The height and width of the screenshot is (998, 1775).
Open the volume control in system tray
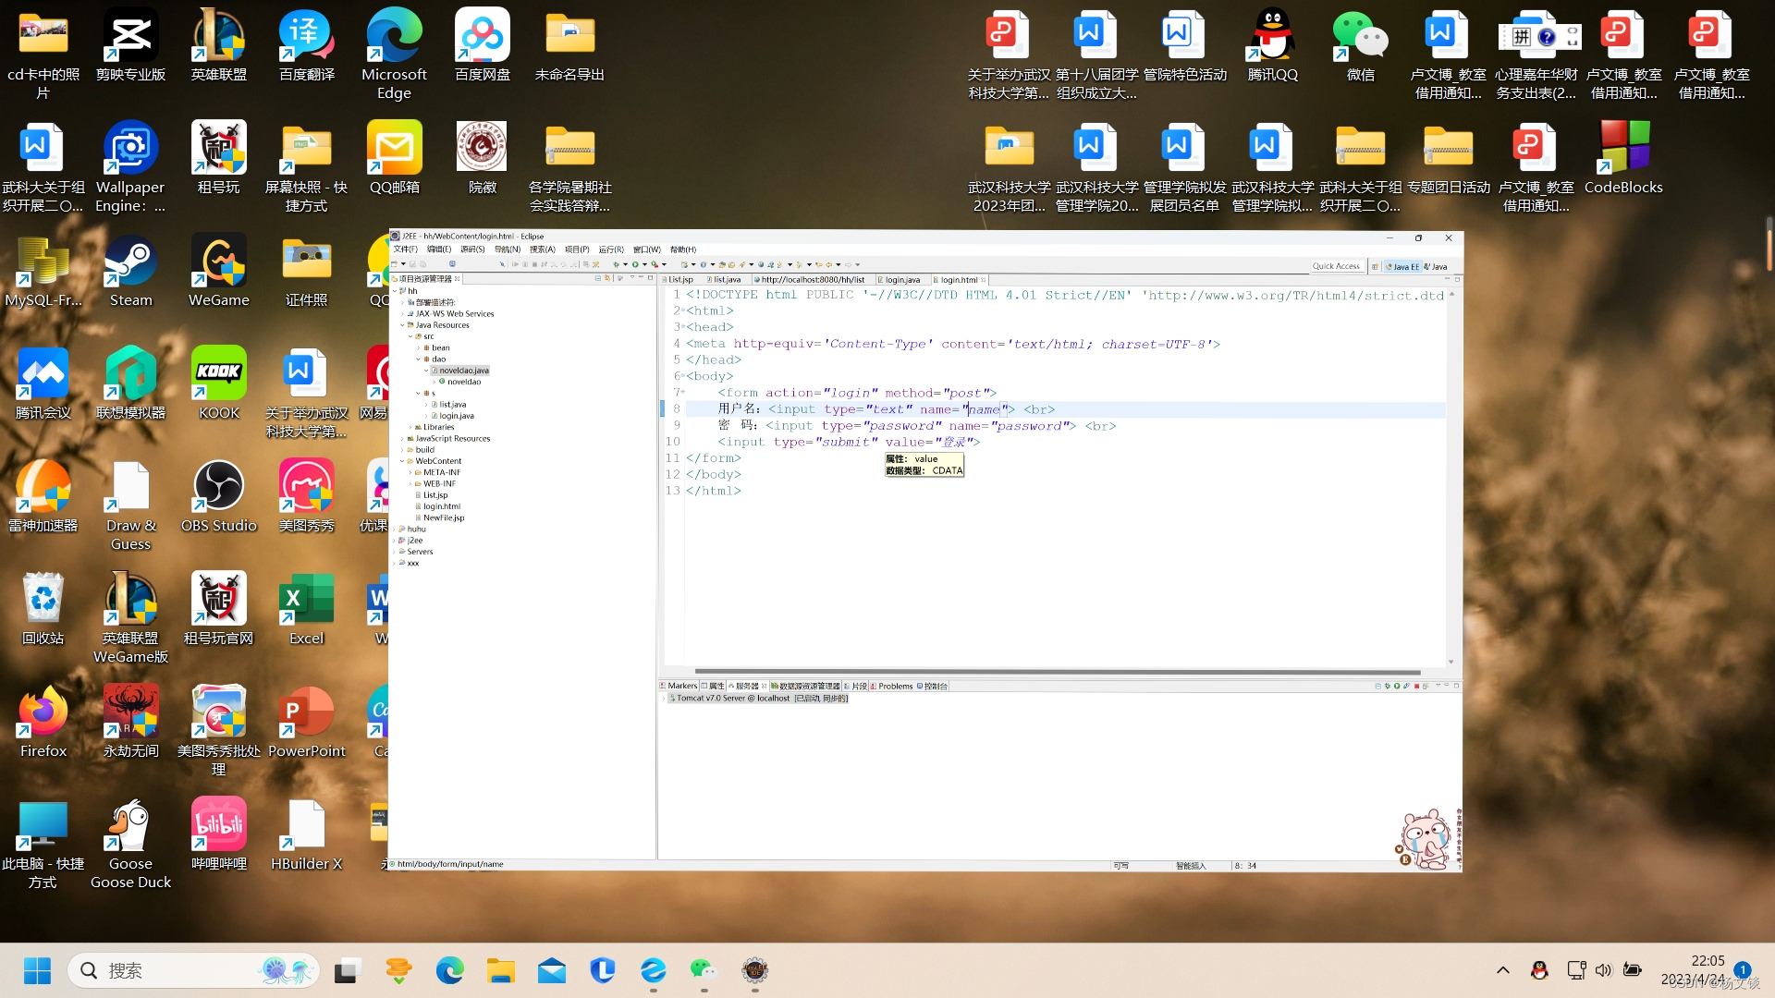click(x=1603, y=970)
